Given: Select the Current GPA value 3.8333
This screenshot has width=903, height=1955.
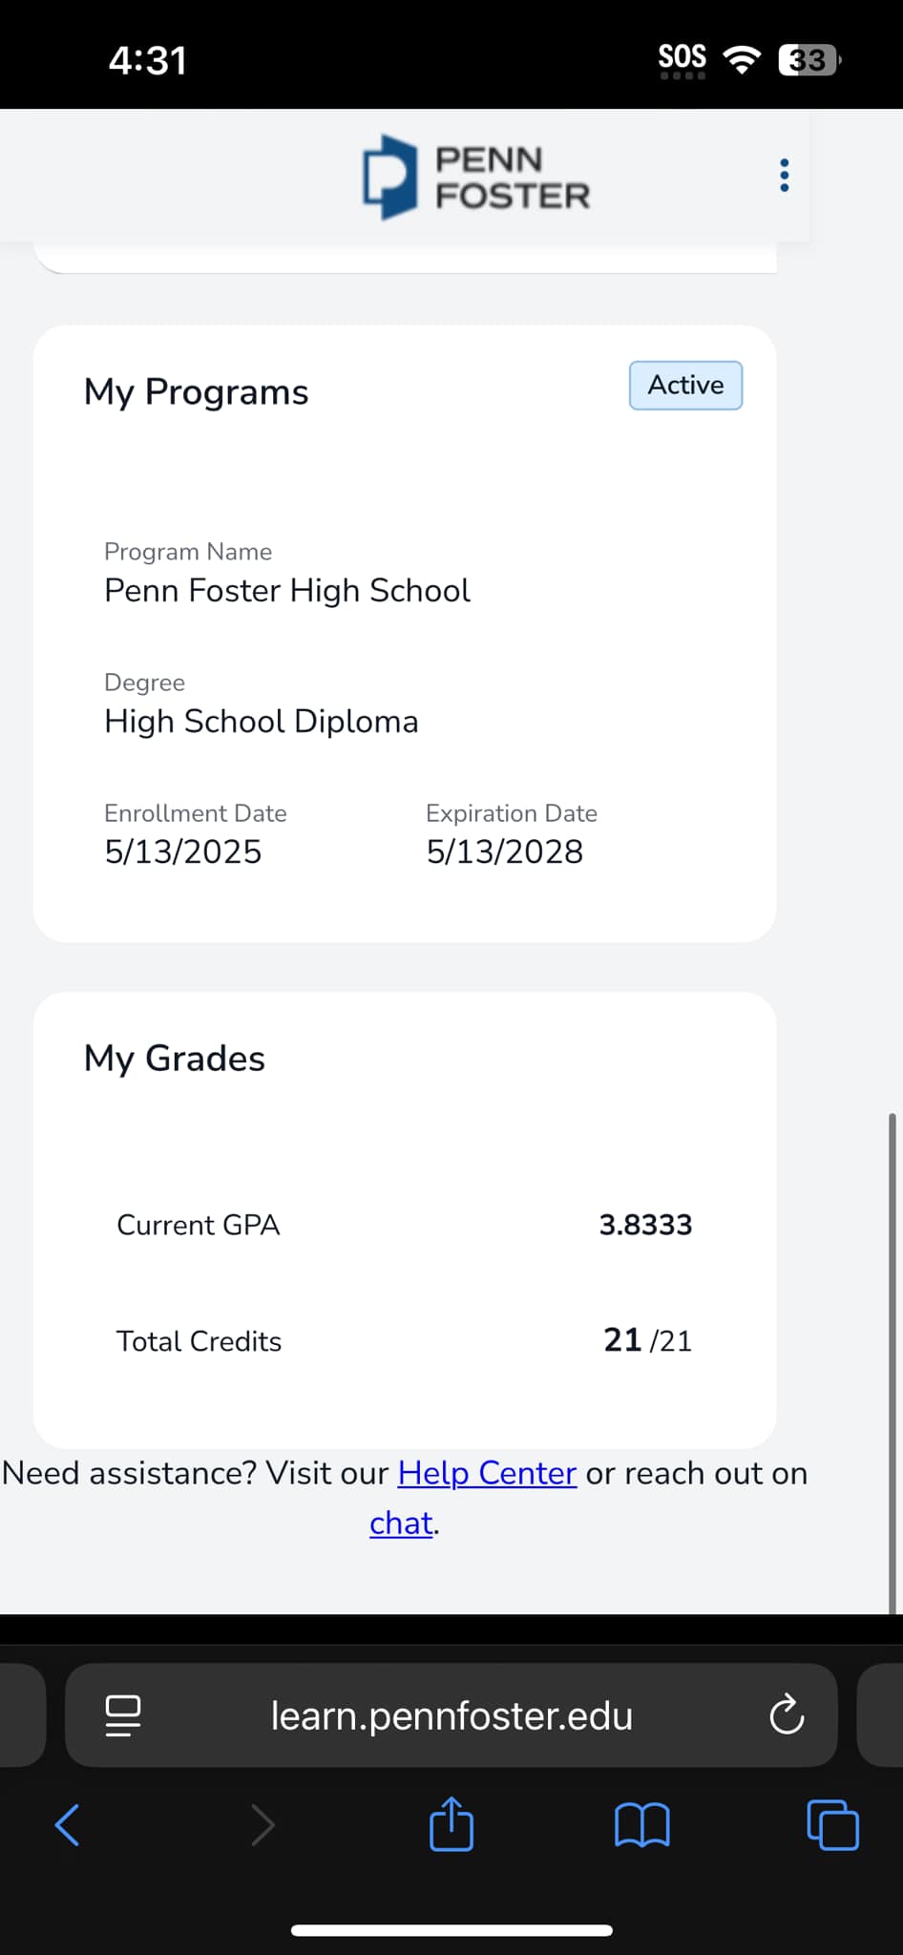Looking at the screenshot, I should point(645,1225).
